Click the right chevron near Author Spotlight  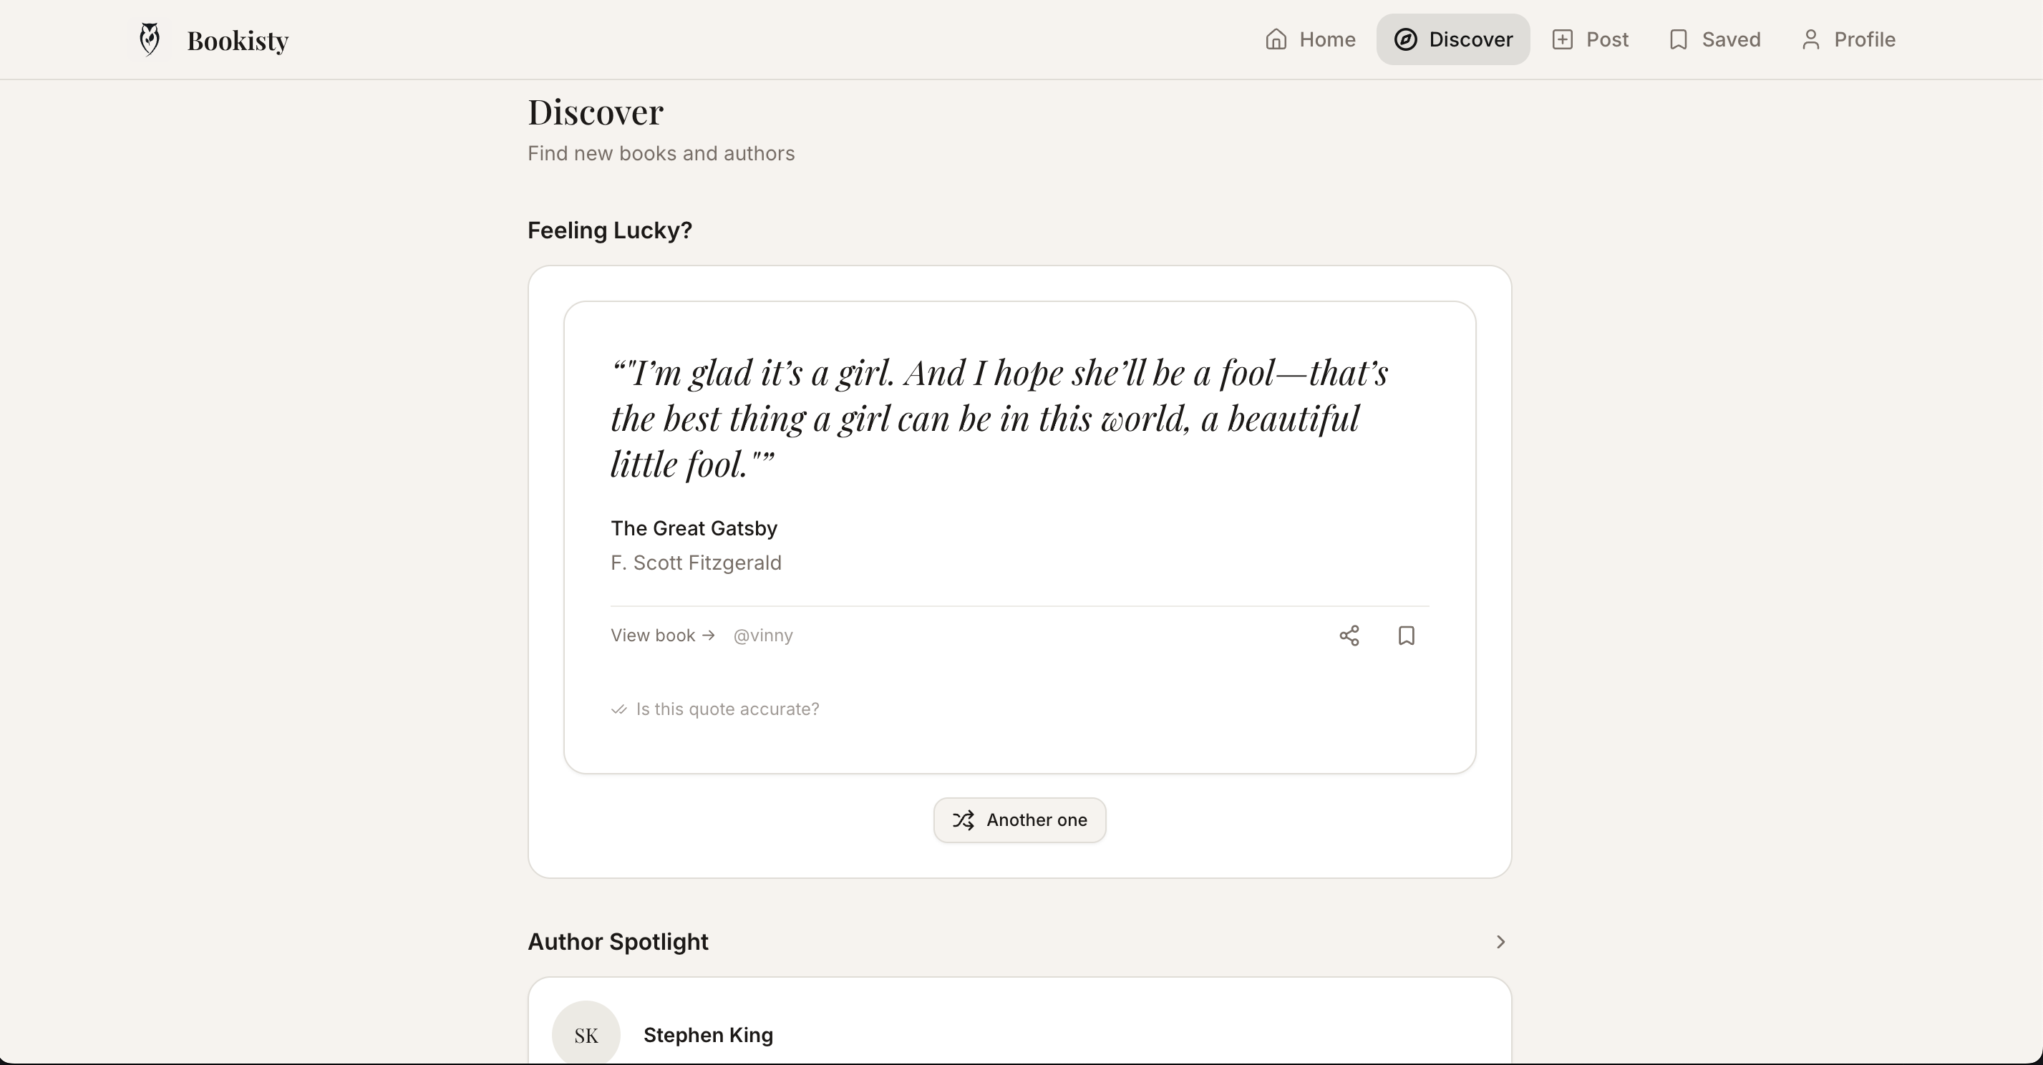[1500, 942]
